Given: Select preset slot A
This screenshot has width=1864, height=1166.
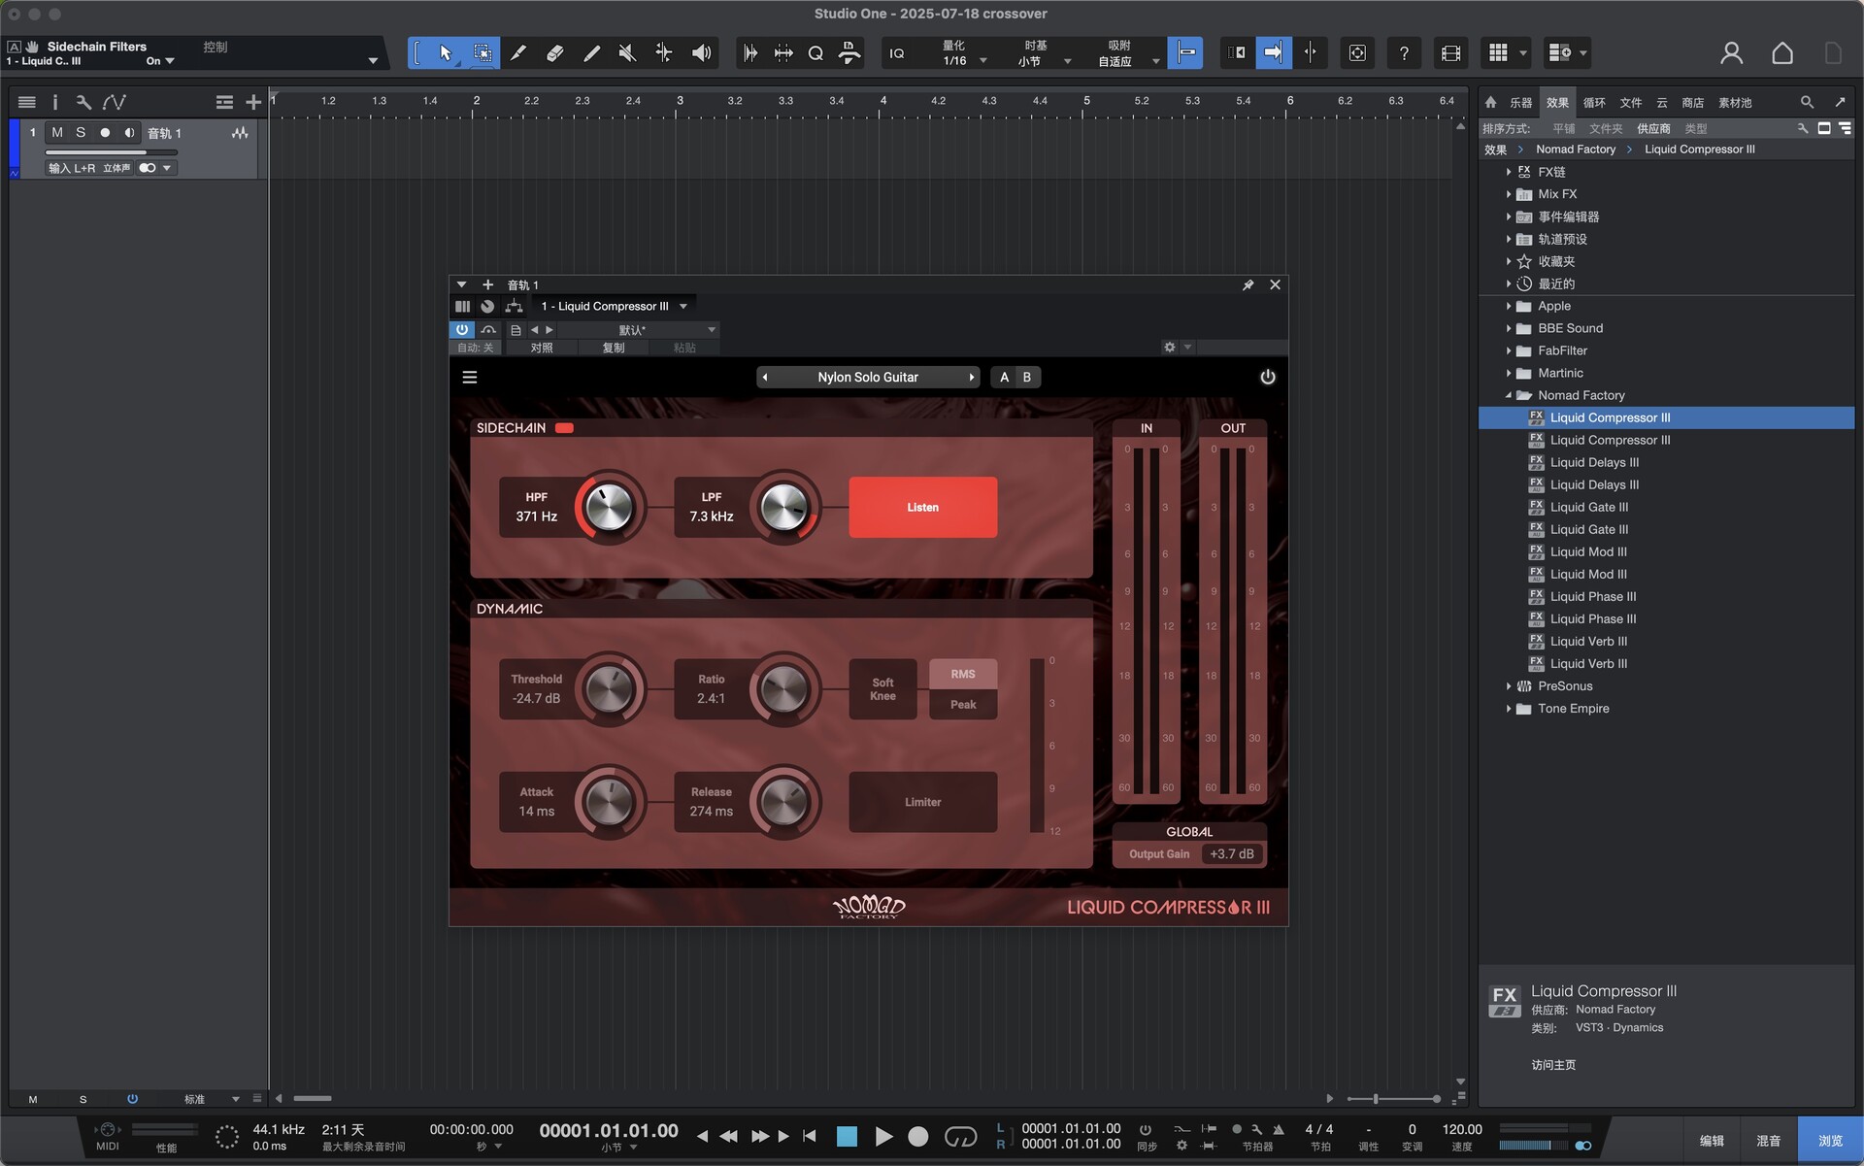Looking at the screenshot, I should 1004,378.
